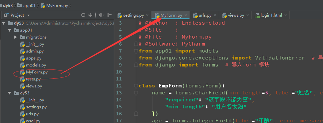Fold the imports at line 7
The image size is (323, 123).
pyautogui.click(x=136, y=51)
